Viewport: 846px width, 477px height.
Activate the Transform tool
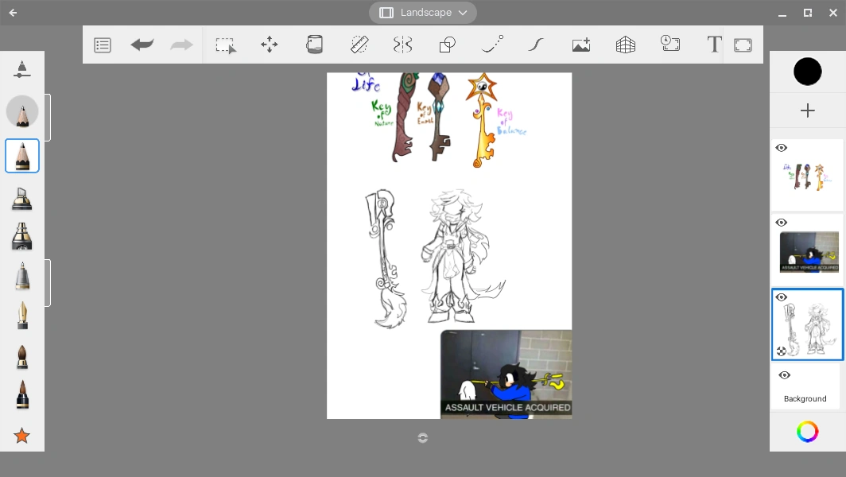[x=270, y=45]
